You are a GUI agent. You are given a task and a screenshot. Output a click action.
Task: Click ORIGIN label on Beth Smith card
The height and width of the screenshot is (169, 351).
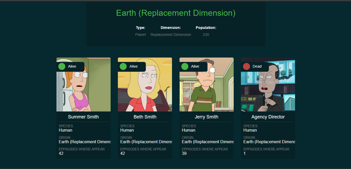(x=126, y=138)
